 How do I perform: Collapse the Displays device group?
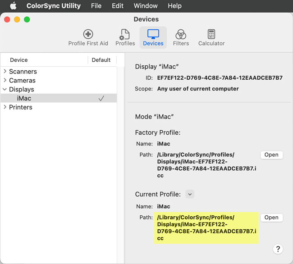coord(5,89)
